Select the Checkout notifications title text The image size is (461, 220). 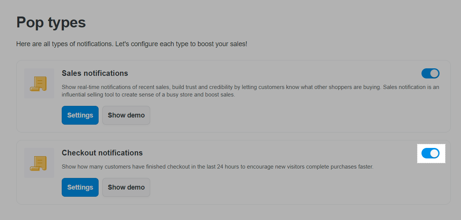[102, 153]
